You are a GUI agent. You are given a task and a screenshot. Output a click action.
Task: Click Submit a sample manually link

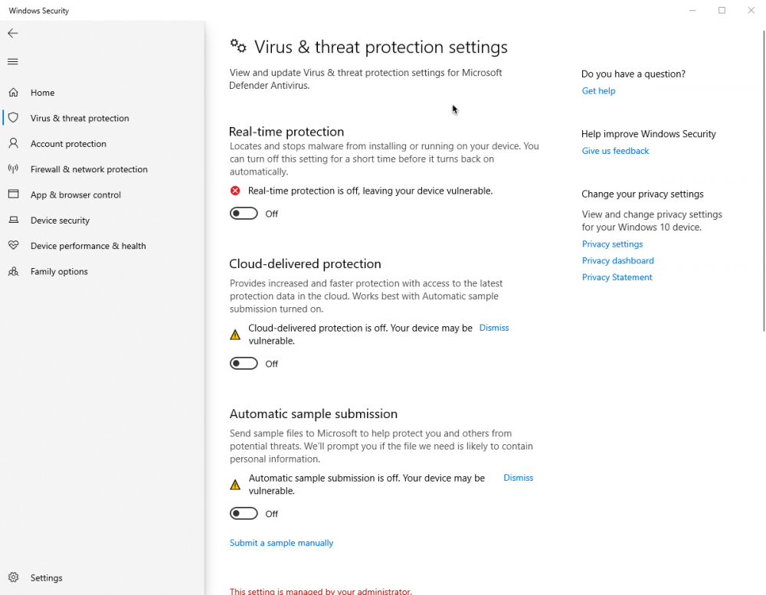[281, 543]
